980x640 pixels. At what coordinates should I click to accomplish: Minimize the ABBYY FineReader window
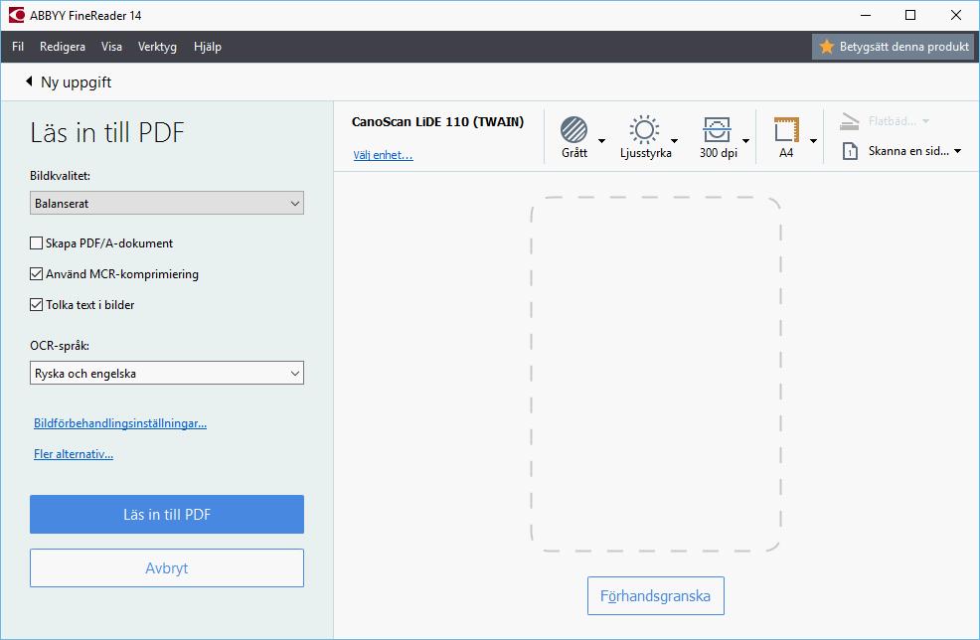[866, 15]
